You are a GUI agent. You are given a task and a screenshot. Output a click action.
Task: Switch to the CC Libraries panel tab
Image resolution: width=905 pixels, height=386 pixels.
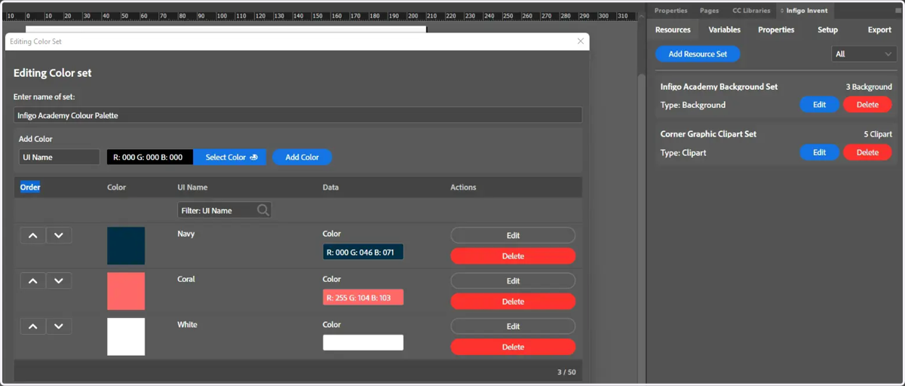pos(751,11)
